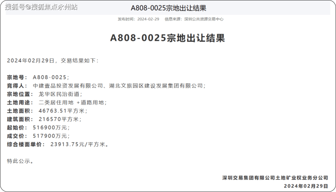Click the top header title A808-0025宗地出让结果

(168, 8)
